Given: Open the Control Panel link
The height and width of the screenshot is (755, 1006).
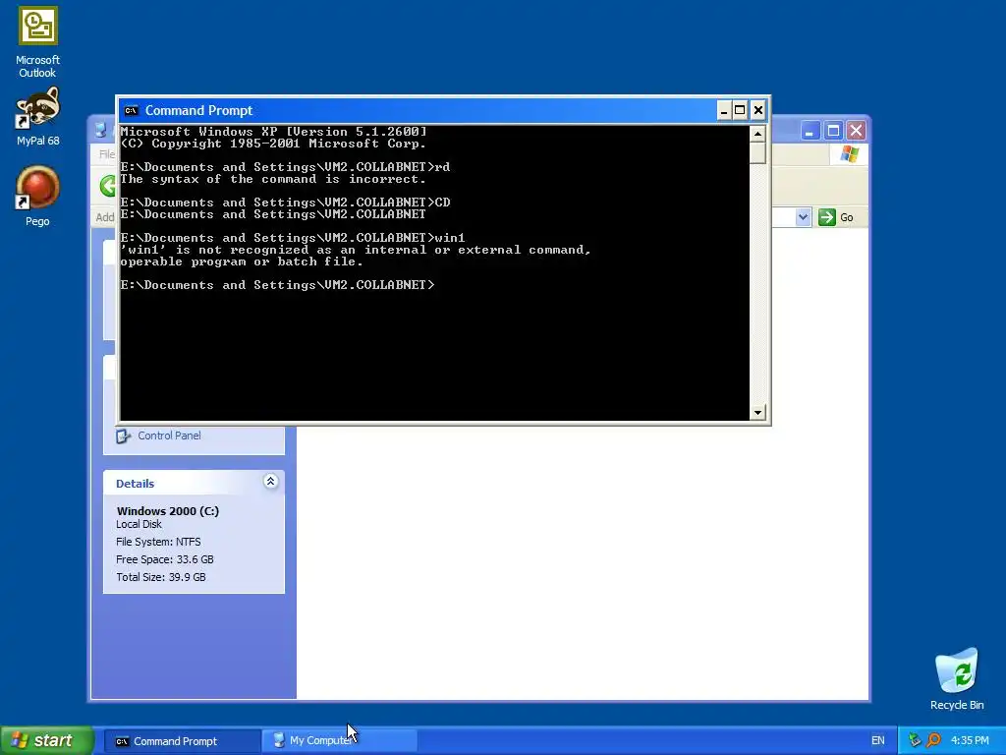Looking at the screenshot, I should click(169, 436).
